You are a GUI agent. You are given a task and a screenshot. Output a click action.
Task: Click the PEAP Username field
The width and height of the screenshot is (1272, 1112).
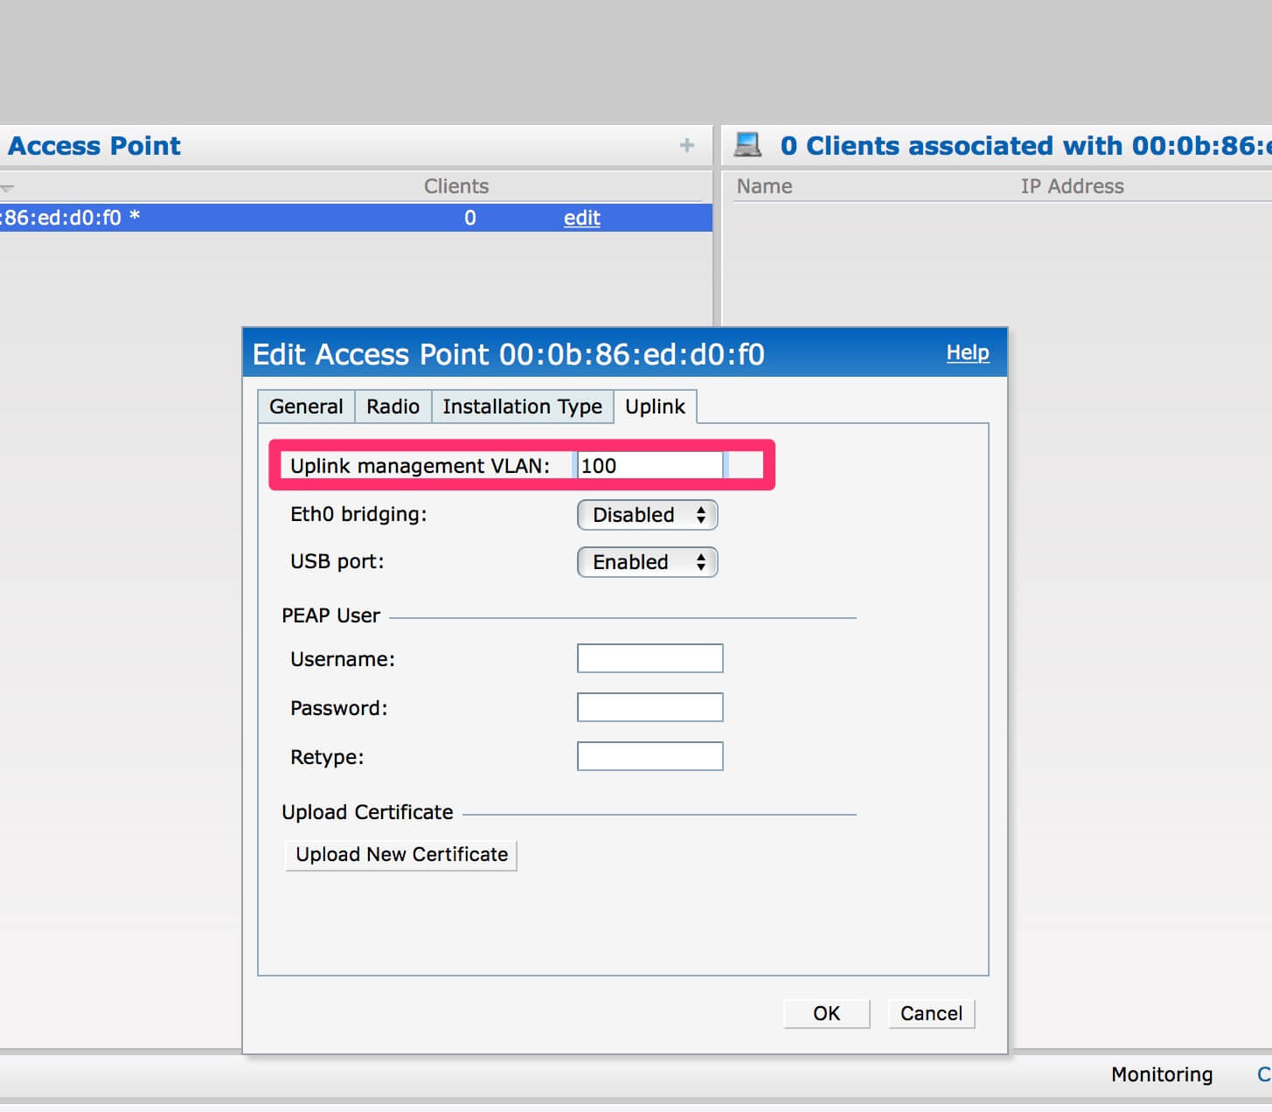point(650,657)
